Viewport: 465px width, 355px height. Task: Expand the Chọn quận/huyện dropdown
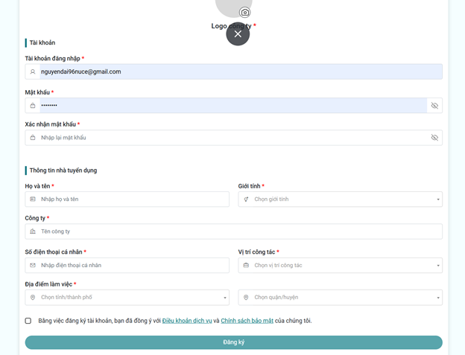click(x=343, y=298)
